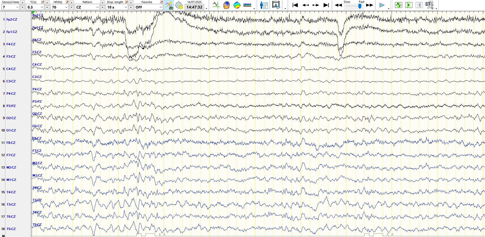This screenshot has width=485, height=237.
Task: Jump to the start of the recording
Action: pyautogui.click(x=295, y=5)
